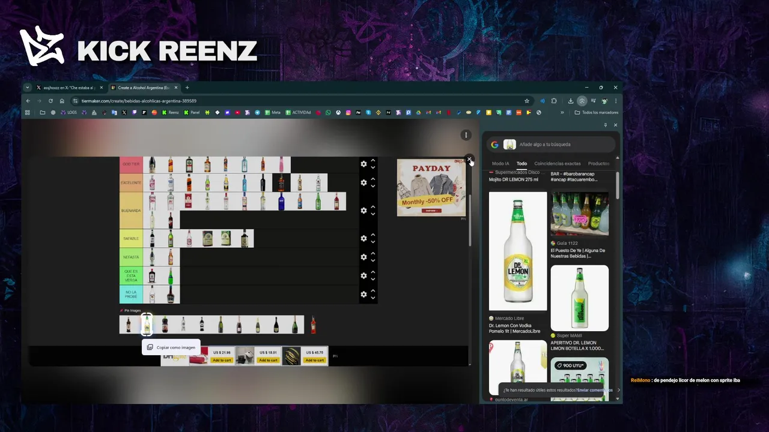Image resolution: width=769 pixels, height=432 pixels.
Task: Move the NEFASTA row up
Action: (x=373, y=253)
